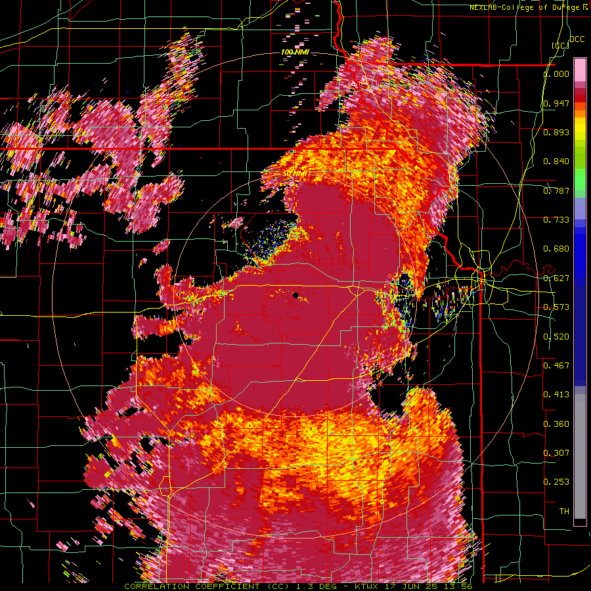Click the 0.573 scale value
Image resolution: width=591 pixels, height=591 pixels.
point(556,307)
